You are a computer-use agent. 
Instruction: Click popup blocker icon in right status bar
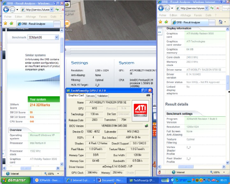pyautogui.click(x=160, y=172)
